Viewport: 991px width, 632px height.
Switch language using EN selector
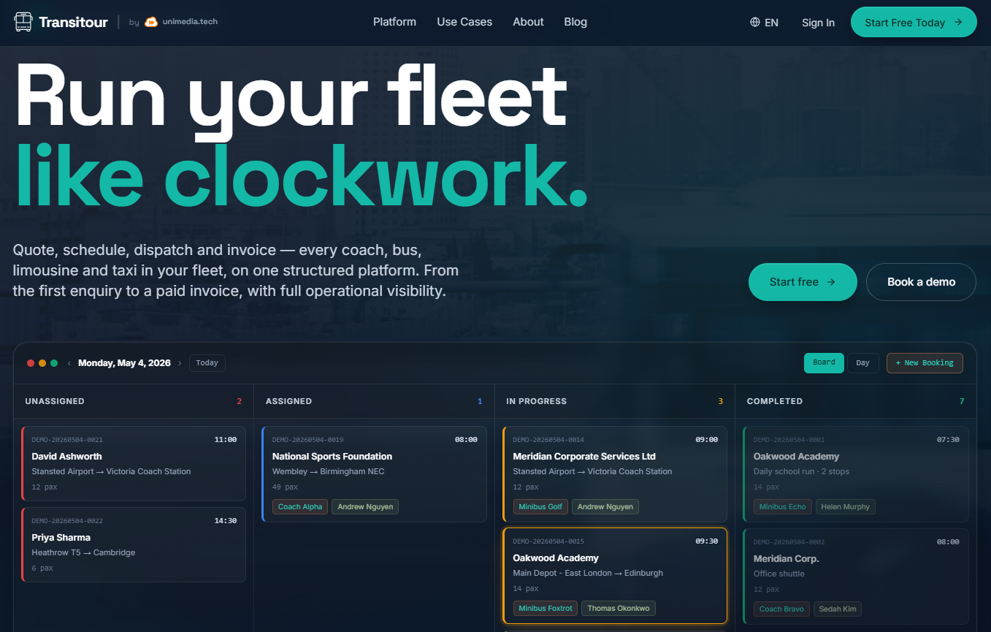pos(765,23)
